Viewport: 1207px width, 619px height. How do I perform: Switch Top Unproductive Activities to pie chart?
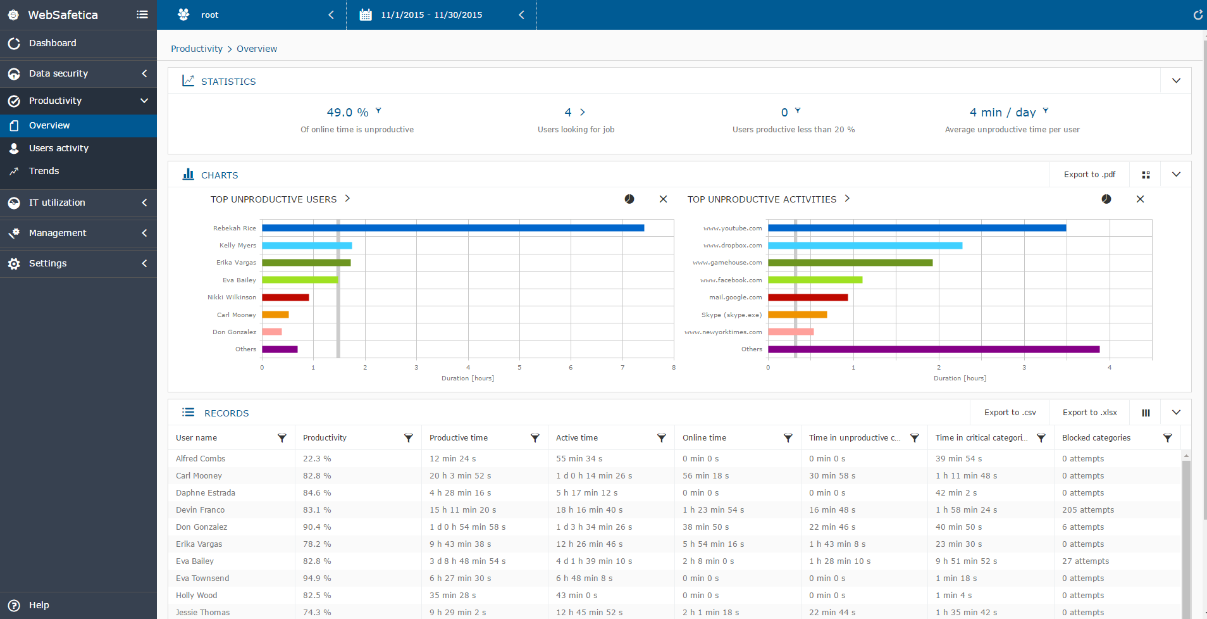pos(1106,199)
